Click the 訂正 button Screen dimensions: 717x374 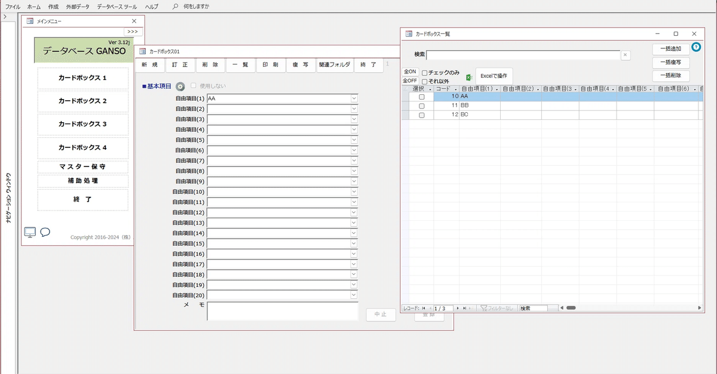pos(180,65)
